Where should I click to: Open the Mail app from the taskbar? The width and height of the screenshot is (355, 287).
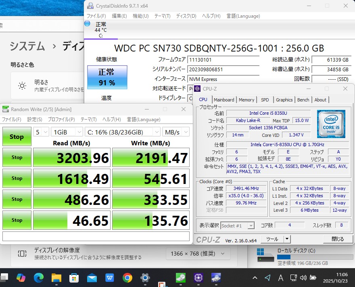click(92, 277)
